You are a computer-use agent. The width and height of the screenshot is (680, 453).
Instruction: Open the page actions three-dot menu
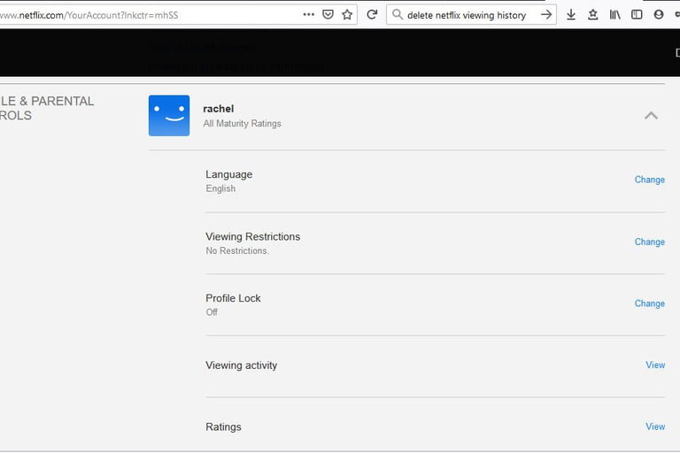click(x=308, y=15)
